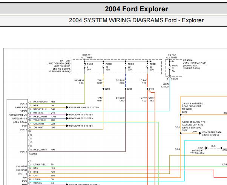Select pin row "WHT/LT BLU 646"
Viewport: 227px width, 185px height.
pos(44,109)
